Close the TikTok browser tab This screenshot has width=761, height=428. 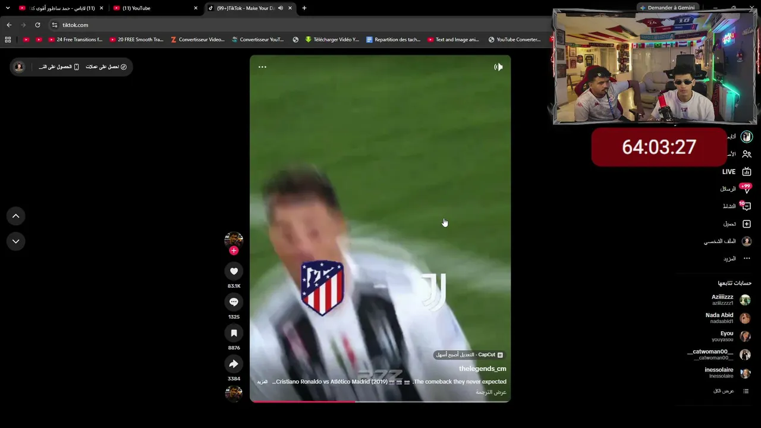(x=290, y=8)
